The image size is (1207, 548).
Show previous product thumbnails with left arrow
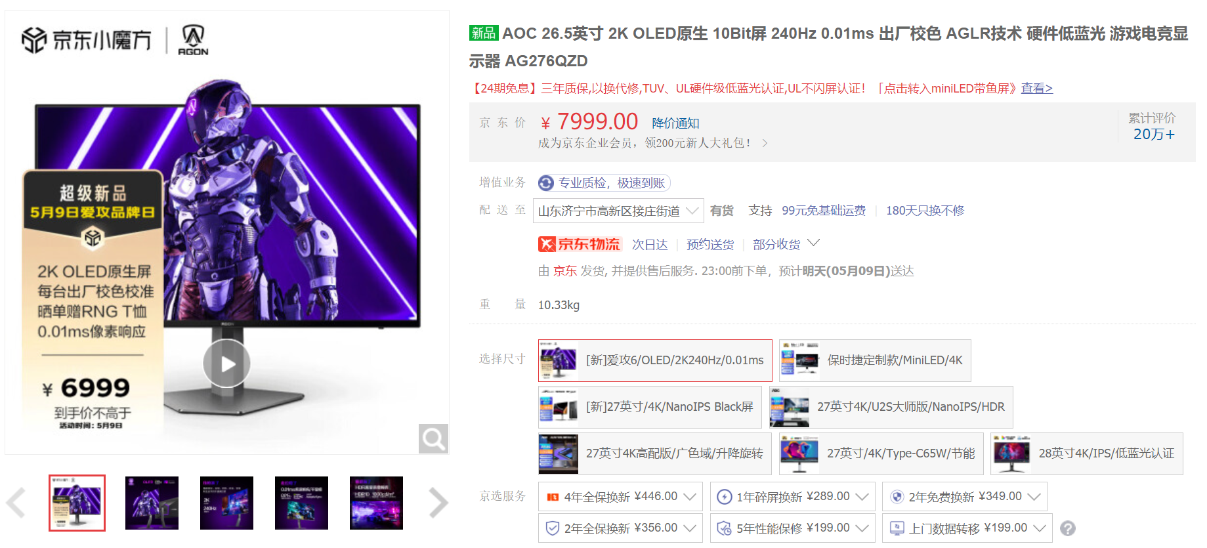pos(16,503)
